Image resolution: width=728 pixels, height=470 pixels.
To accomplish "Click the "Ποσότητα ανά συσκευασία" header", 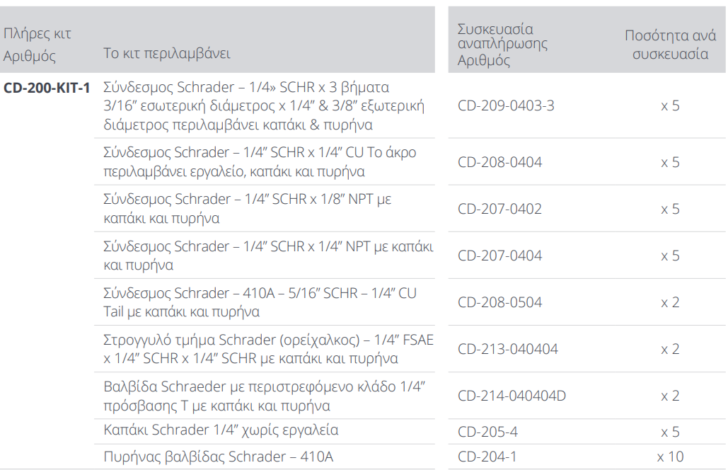I will (x=670, y=45).
